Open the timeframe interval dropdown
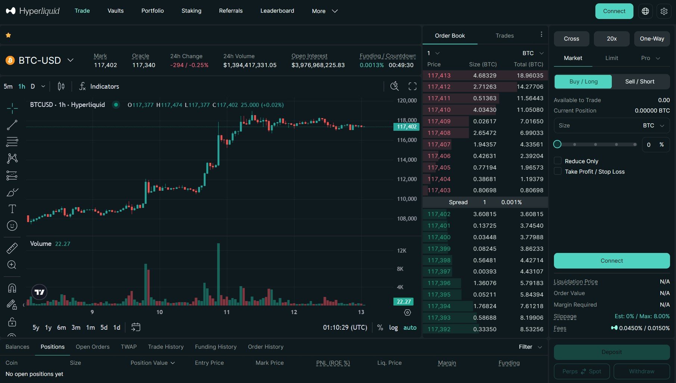Screen dimensions: 676x383 click(x=43, y=86)
